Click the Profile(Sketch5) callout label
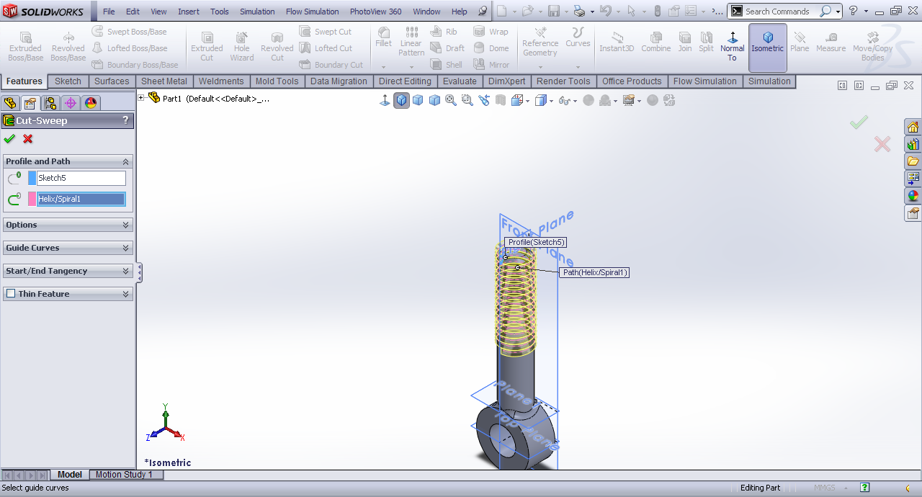This screenshot has height=497, width=922. [x=537, y=242]
